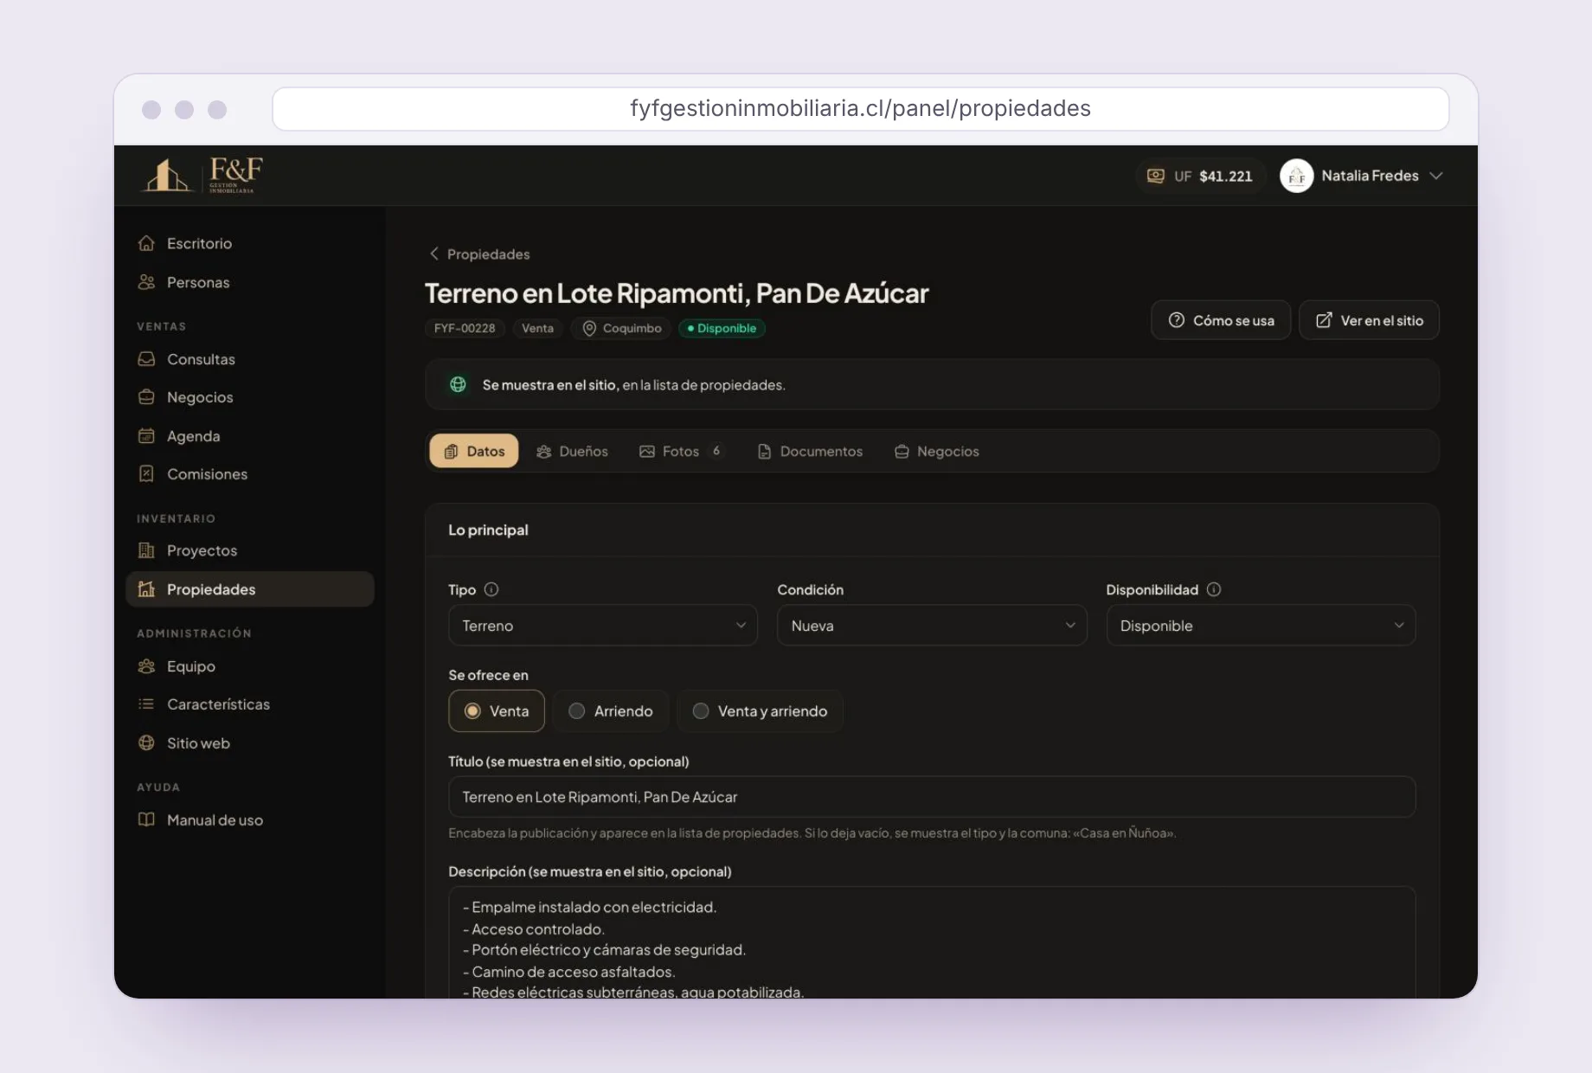The height and width of the screenshot is (1073, 1592).
Task: Open Equipo in the sidebar
Action: pos(250,666)
